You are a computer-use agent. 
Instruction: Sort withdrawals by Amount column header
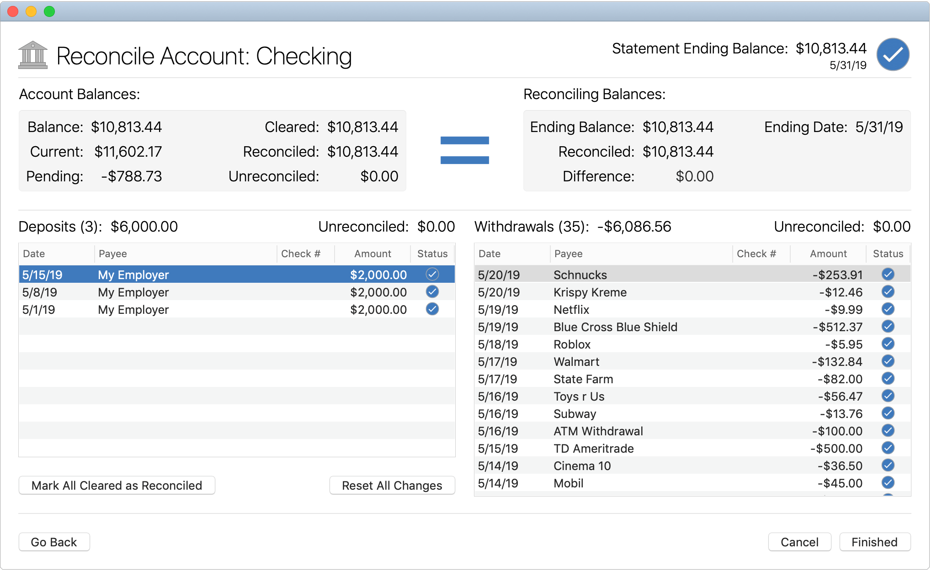pyautogui.click(x=828, y=254)
